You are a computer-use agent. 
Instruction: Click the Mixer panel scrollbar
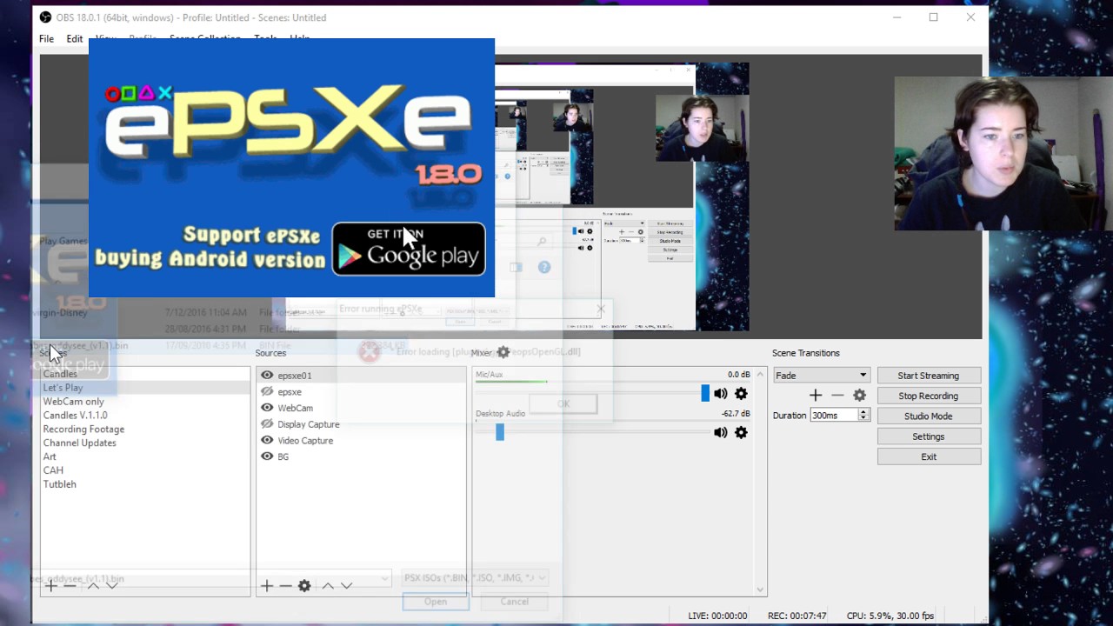tap(762, 482)
